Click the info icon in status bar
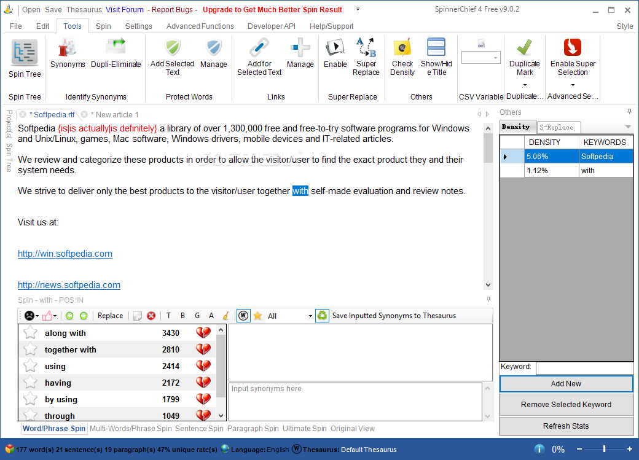 [539, 449]
